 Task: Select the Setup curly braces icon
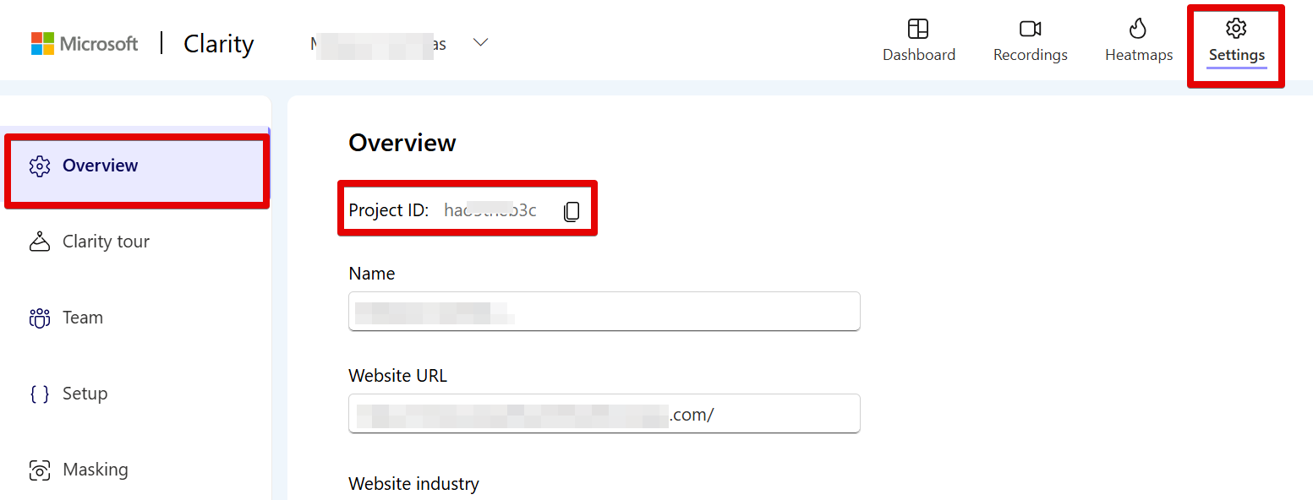[39, 393]
